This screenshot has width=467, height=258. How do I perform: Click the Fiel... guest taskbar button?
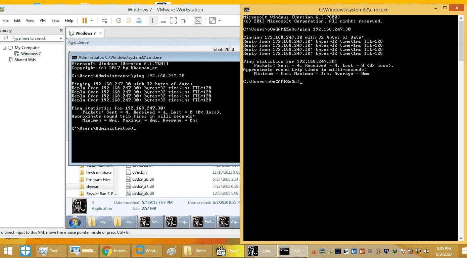203,222
